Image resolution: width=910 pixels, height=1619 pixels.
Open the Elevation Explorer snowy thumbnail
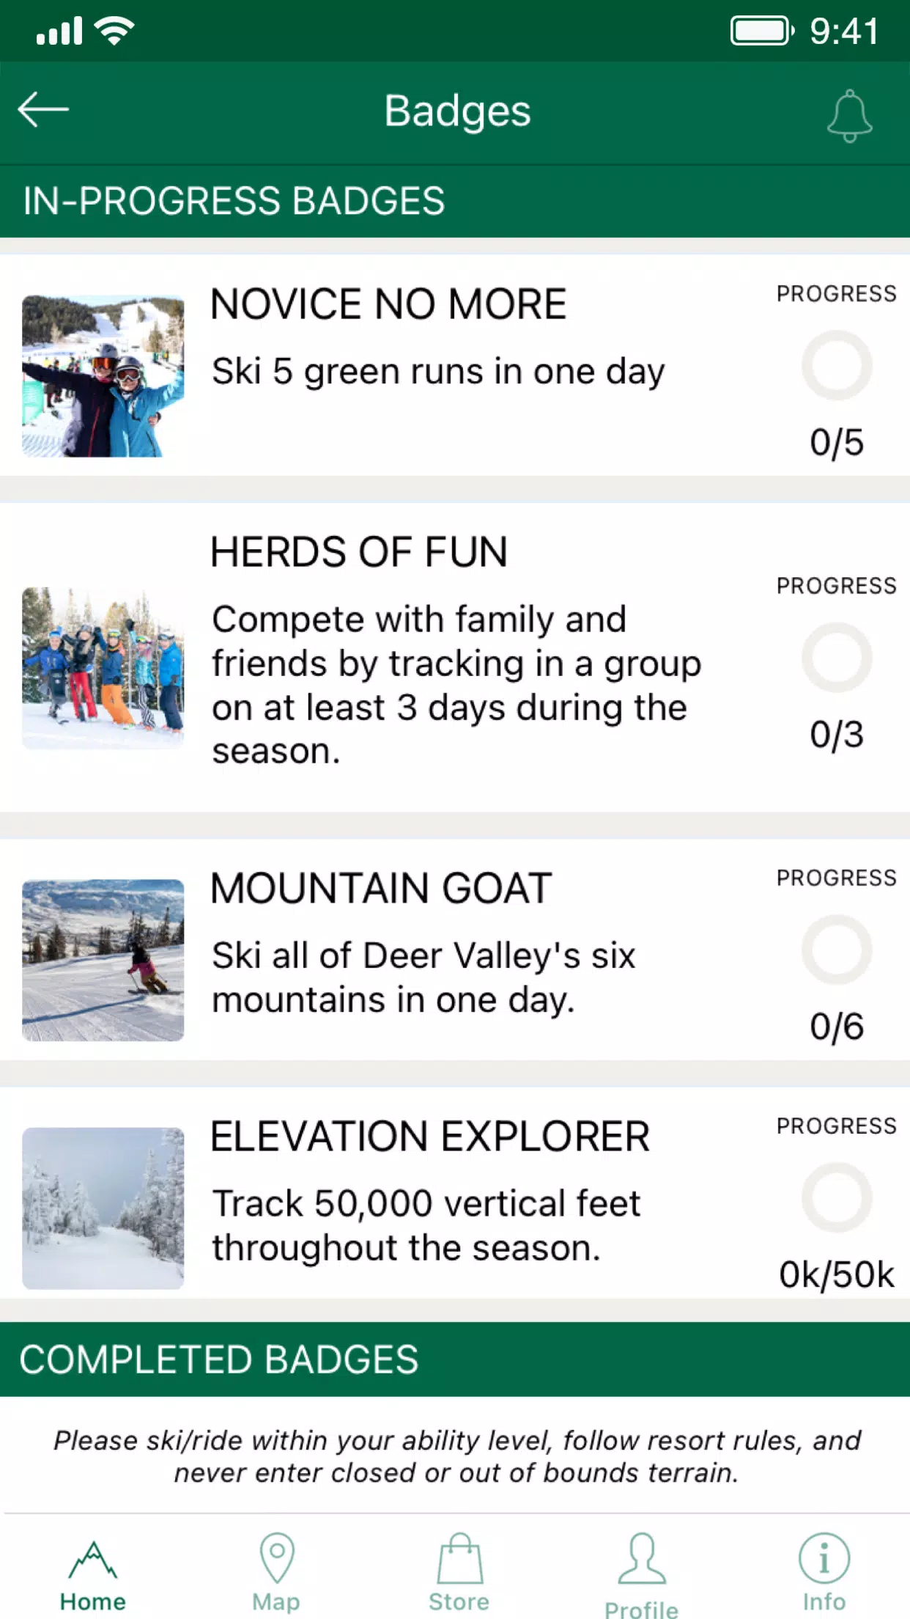click(x=103, y=1208)
